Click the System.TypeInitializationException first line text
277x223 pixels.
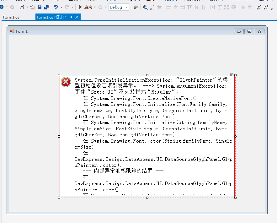[x=151, y=80]
